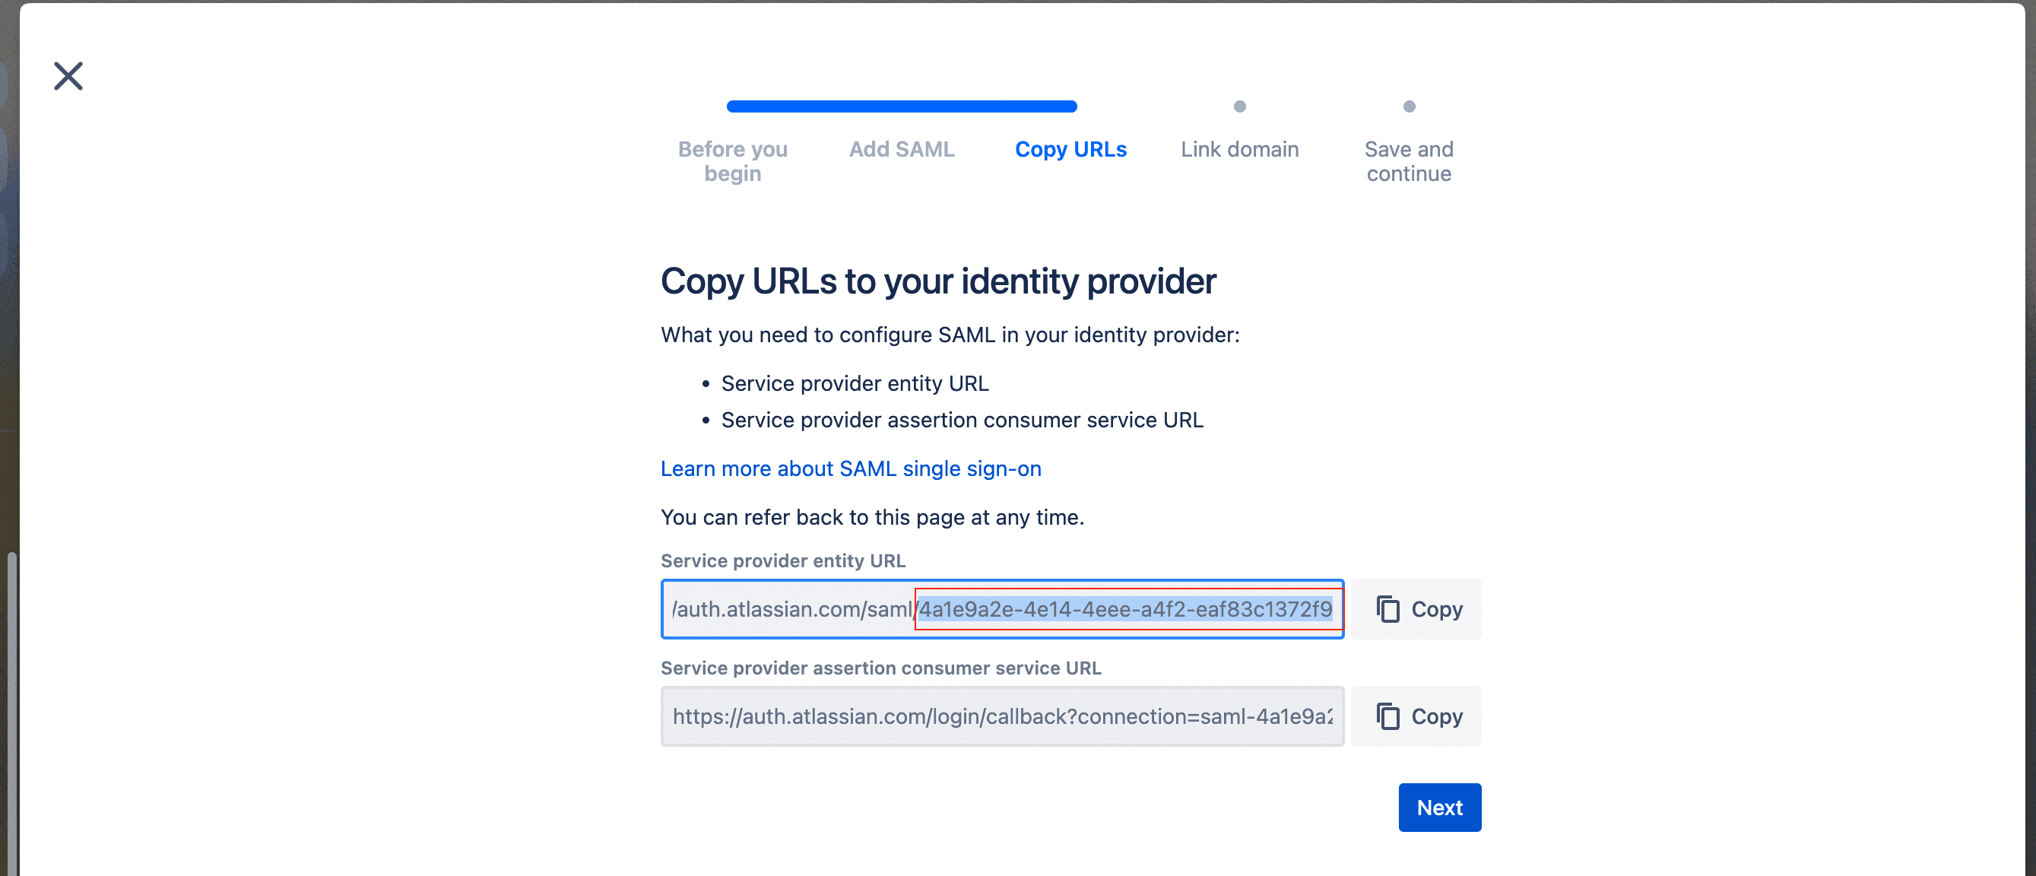Click the blue step progress bar
Screen dimensions: 2036x876
click(901, 106)
